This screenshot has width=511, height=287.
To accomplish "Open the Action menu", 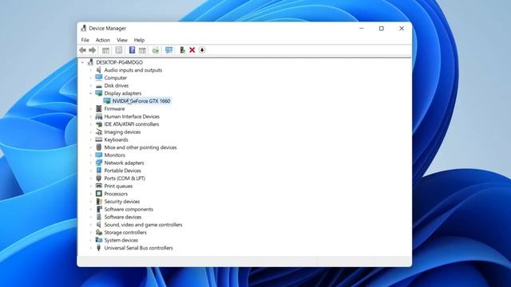I will 103,40.
